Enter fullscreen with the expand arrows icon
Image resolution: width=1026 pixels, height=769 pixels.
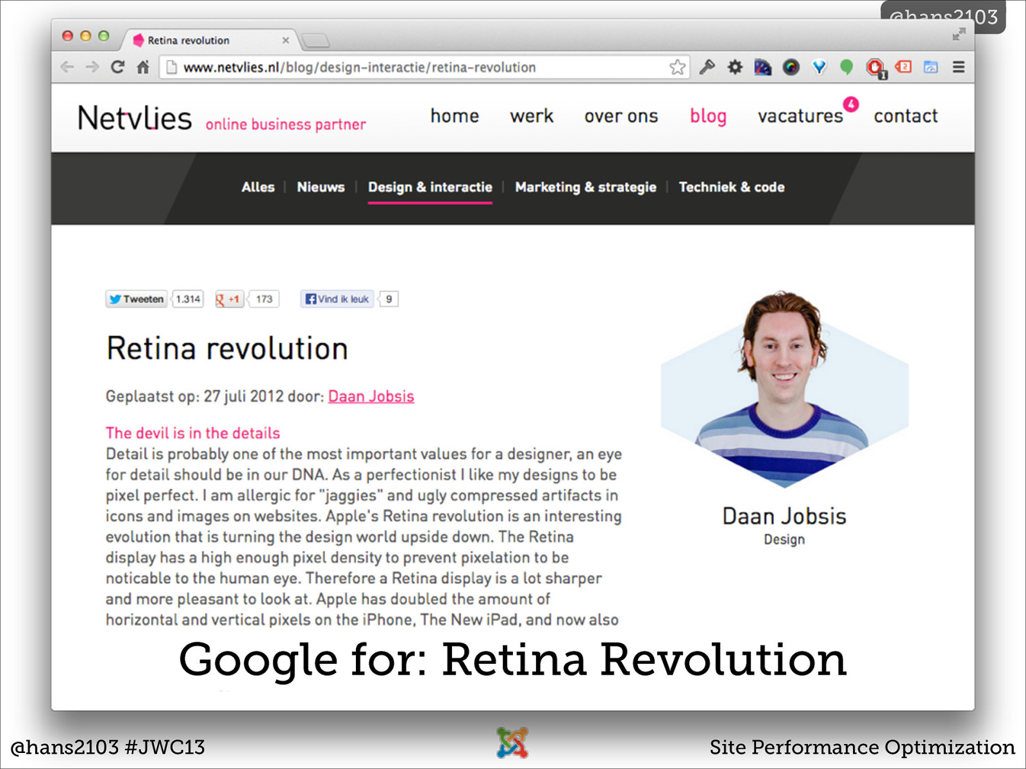coord(959,35)
